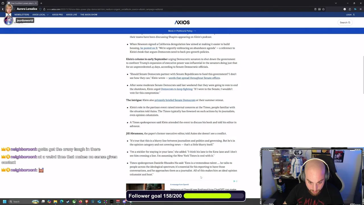Screen dimensions: 364x205
Task: Open AXIOS LIVE in navigation
Action: tap(71, 15)
